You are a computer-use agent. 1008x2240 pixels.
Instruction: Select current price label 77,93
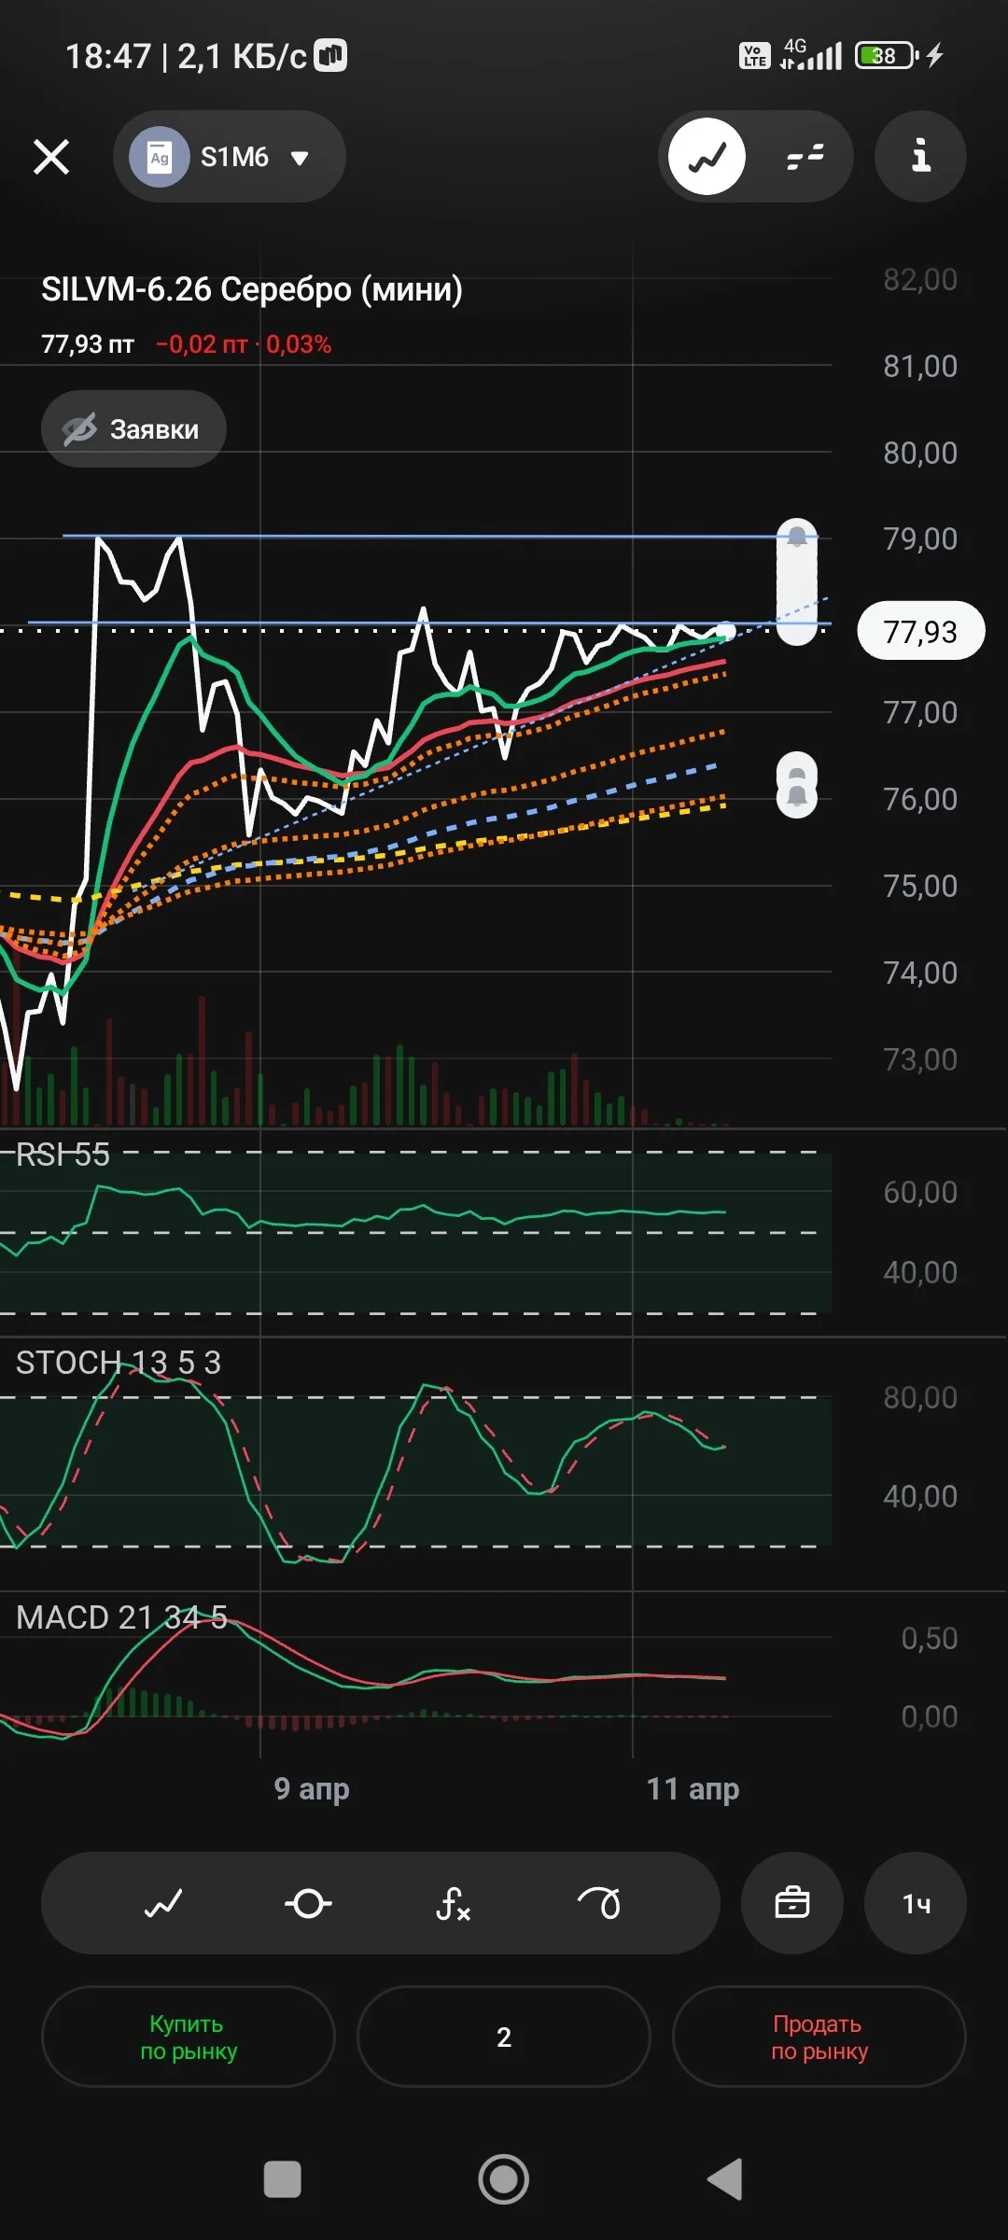(920, 632)
